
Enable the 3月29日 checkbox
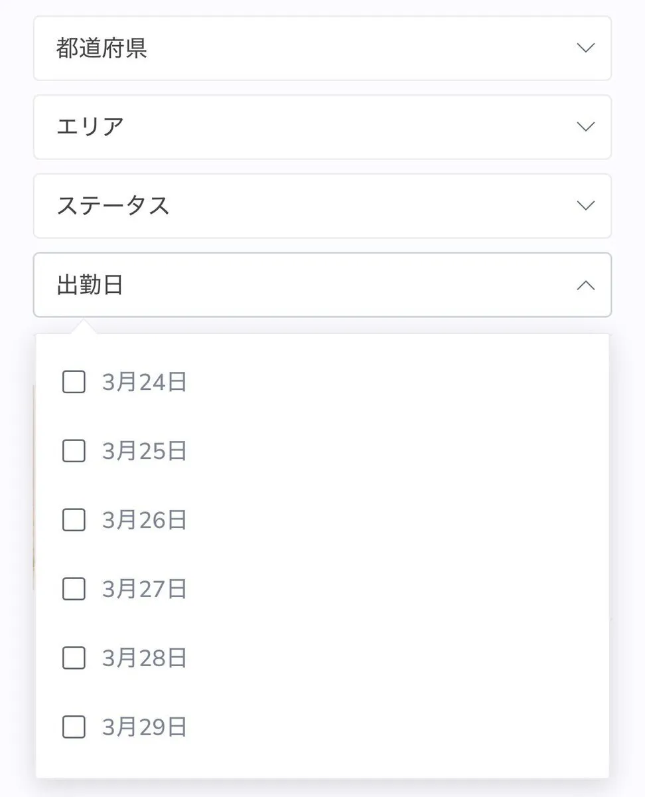coord(74,727)
